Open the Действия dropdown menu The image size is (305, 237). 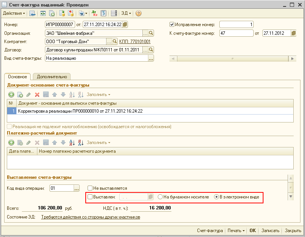[x=14, y=13]
